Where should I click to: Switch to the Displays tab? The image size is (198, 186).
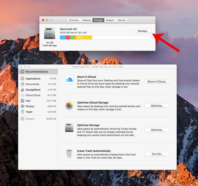(x=86, y=20)
